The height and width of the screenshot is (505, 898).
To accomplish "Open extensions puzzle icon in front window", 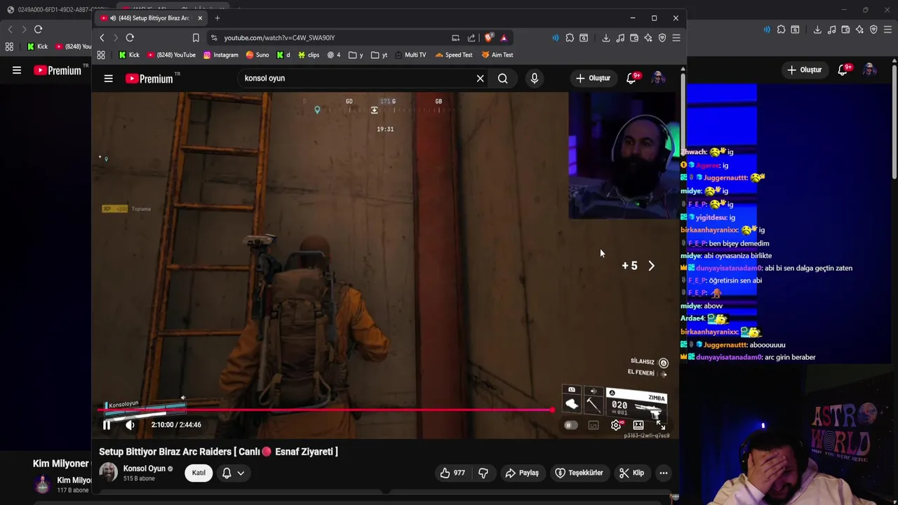I will coord(570,38).
